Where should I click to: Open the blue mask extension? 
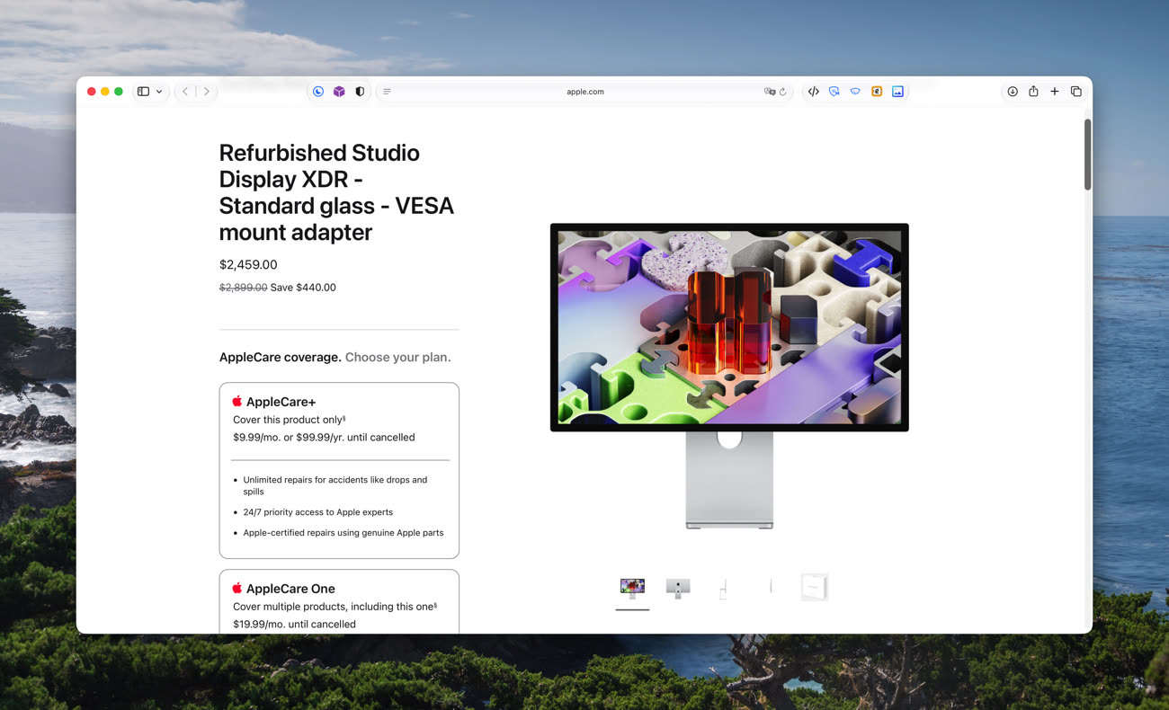tap(855, 92)
